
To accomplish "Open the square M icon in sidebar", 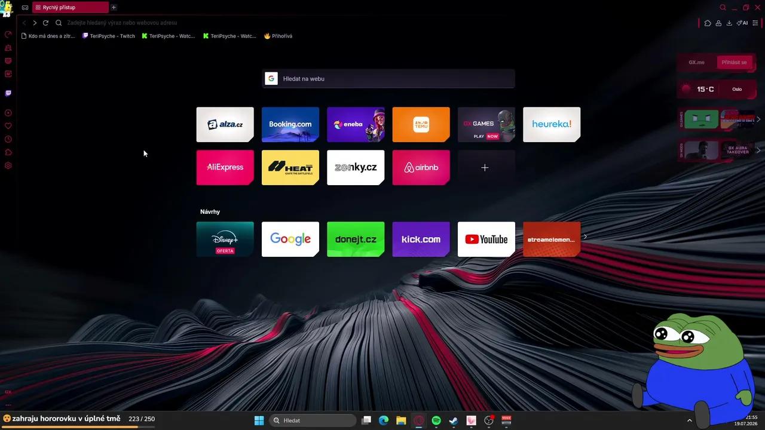I will tap(8, 74).
